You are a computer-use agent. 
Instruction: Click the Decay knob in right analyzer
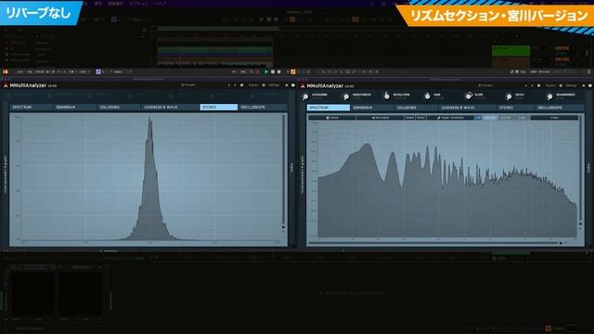[510, 96]
